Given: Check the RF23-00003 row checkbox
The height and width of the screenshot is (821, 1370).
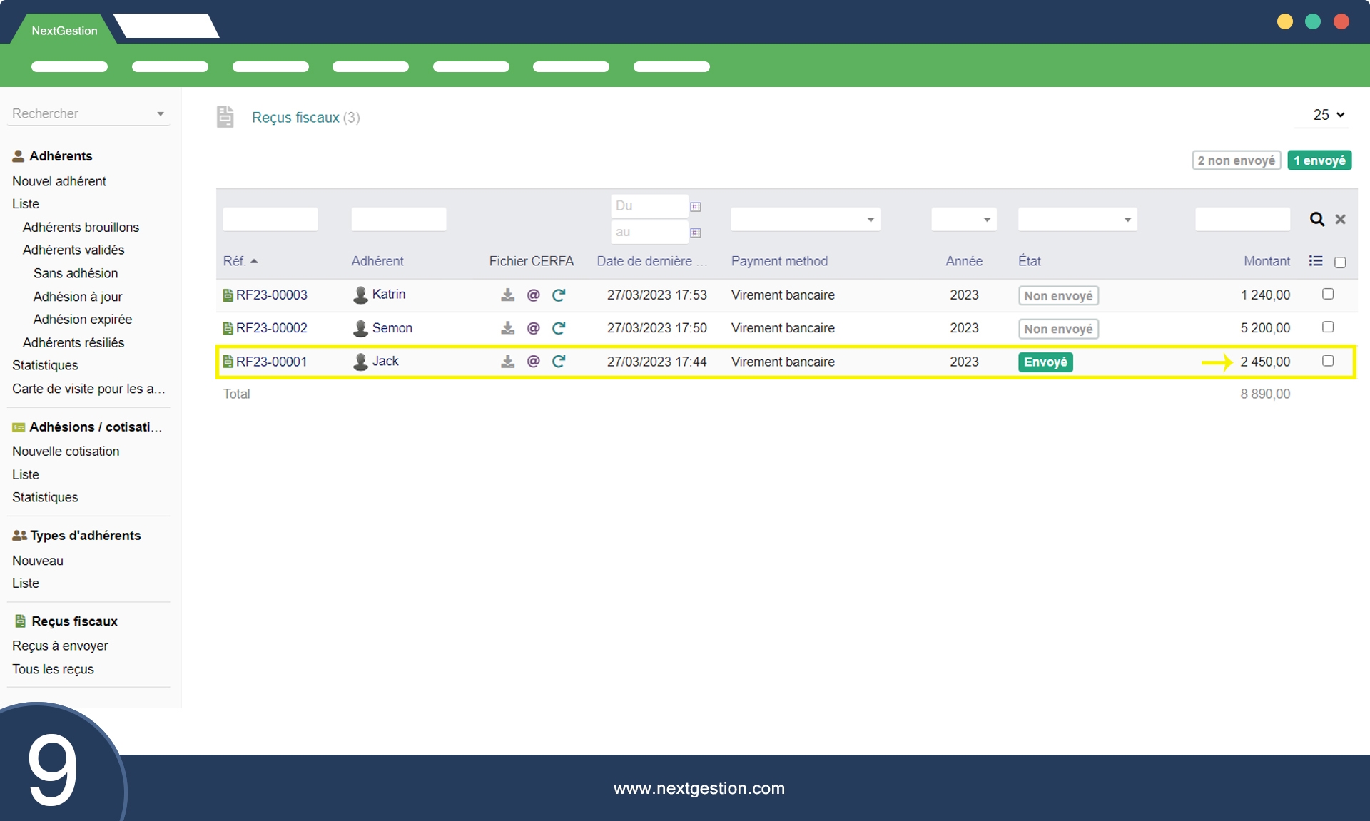Looking at the screenshot, I should point(1328,294).
